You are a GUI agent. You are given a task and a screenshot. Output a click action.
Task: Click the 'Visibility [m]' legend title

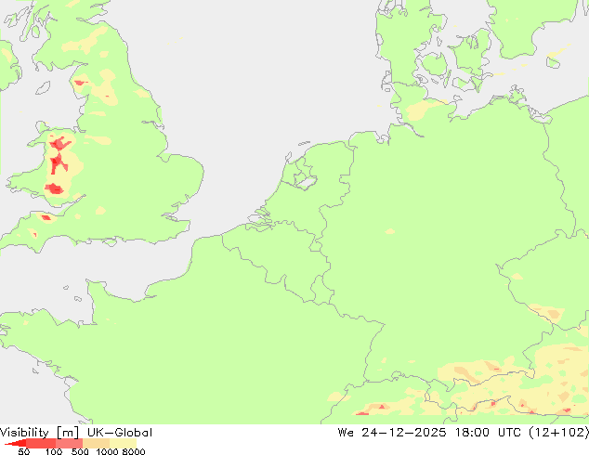tap(39, 433)
